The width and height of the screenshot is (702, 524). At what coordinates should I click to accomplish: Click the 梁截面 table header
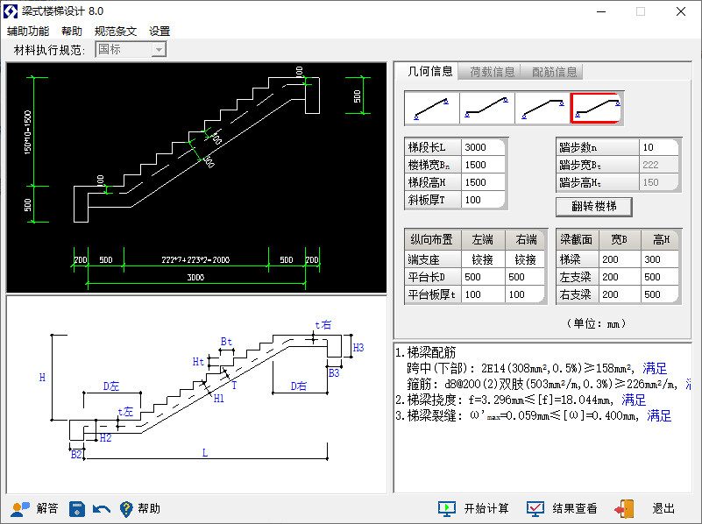(x=577, y=240)
